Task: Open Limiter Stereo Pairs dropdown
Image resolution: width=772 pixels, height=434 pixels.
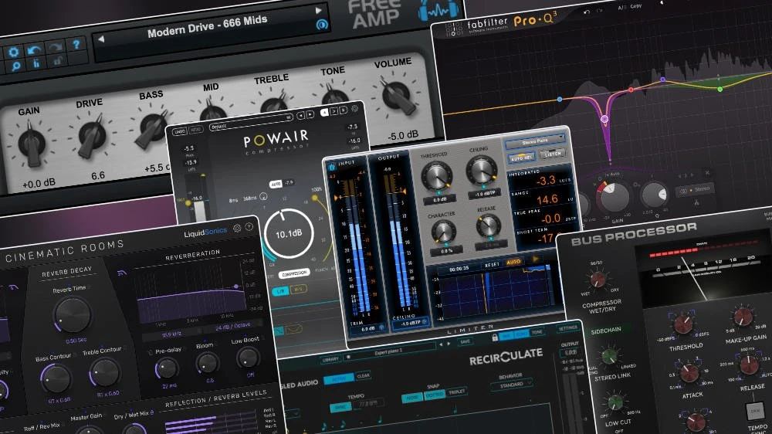Action: click(535, 141)
